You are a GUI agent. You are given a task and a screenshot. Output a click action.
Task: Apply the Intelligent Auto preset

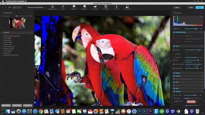click(53, 7)
